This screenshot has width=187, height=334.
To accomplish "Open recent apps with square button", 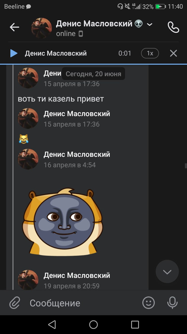I will [135, 325].
